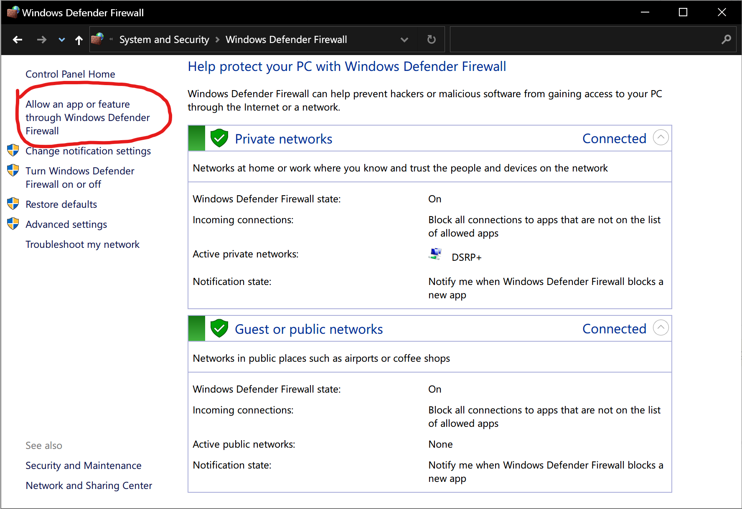
Task: Open Advanced settings
Action: coord(66,224)
